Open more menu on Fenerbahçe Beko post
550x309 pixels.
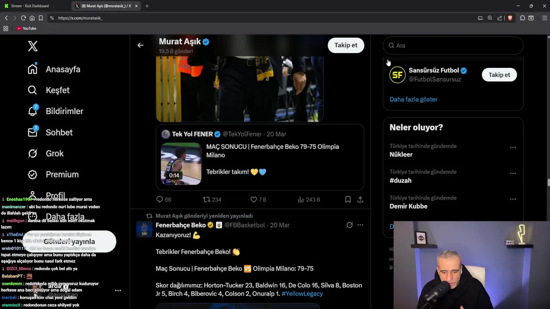point(360,225)
